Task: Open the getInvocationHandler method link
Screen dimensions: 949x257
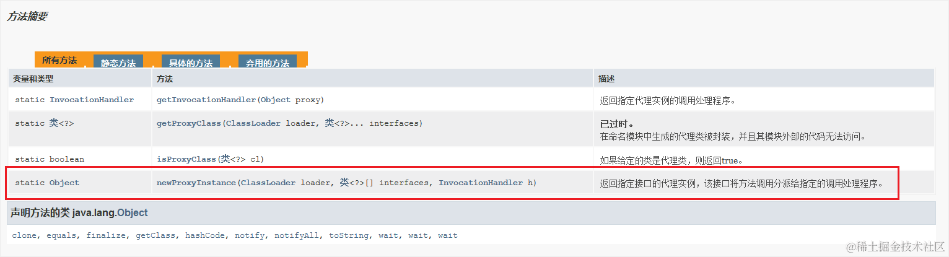Action: click(206, 100)
